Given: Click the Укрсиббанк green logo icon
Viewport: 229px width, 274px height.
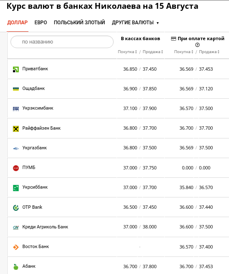Looking at the screenshot, I should pyautogui.click(x=16, y=188).
